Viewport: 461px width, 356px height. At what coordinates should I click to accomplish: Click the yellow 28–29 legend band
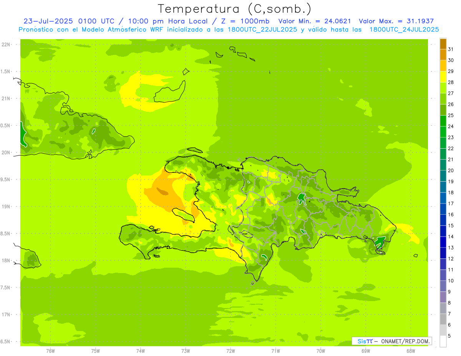443,77
